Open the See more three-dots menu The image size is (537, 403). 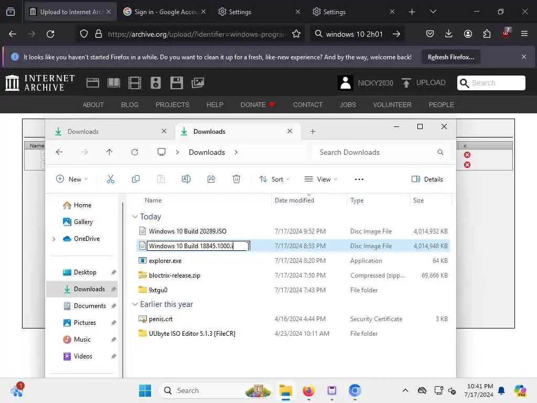coord(359,179)
